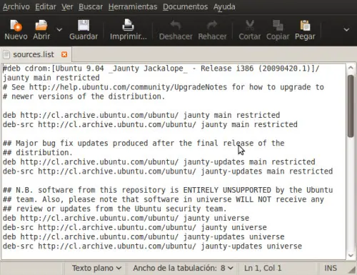The width and height of the screenshot is (357, 275).
Task: Undo with the Deshacer button
Action: 176,30
